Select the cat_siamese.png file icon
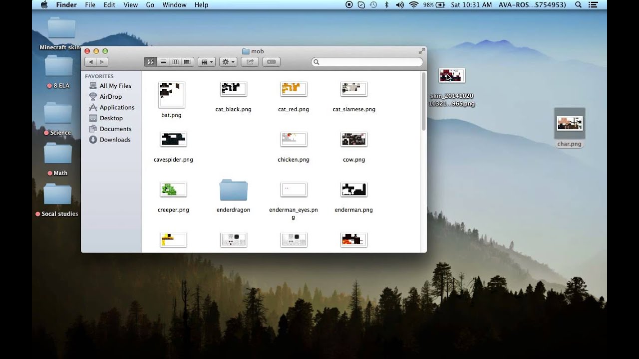The image size is (639, 359). pyautogui.click(x=354, y=89)
